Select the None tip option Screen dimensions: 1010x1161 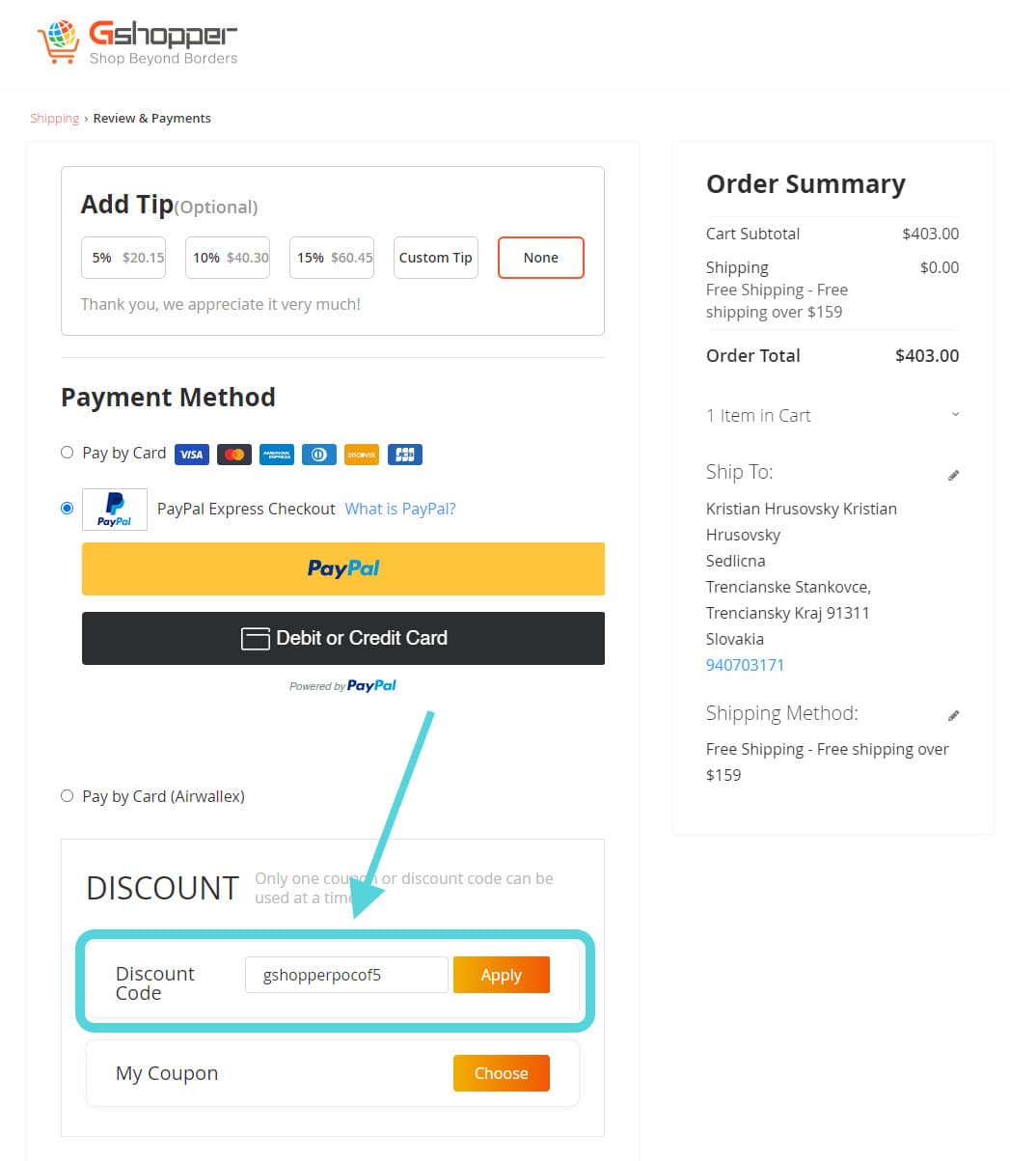click(540, 257)
